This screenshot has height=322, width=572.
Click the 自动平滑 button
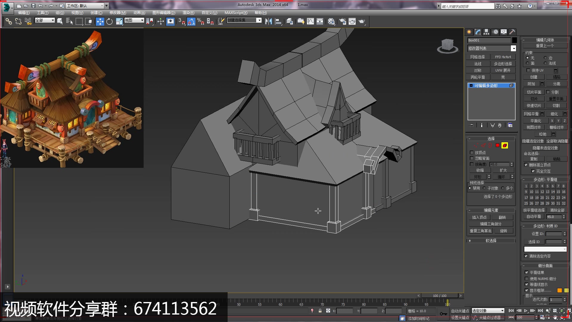(534, 217)
